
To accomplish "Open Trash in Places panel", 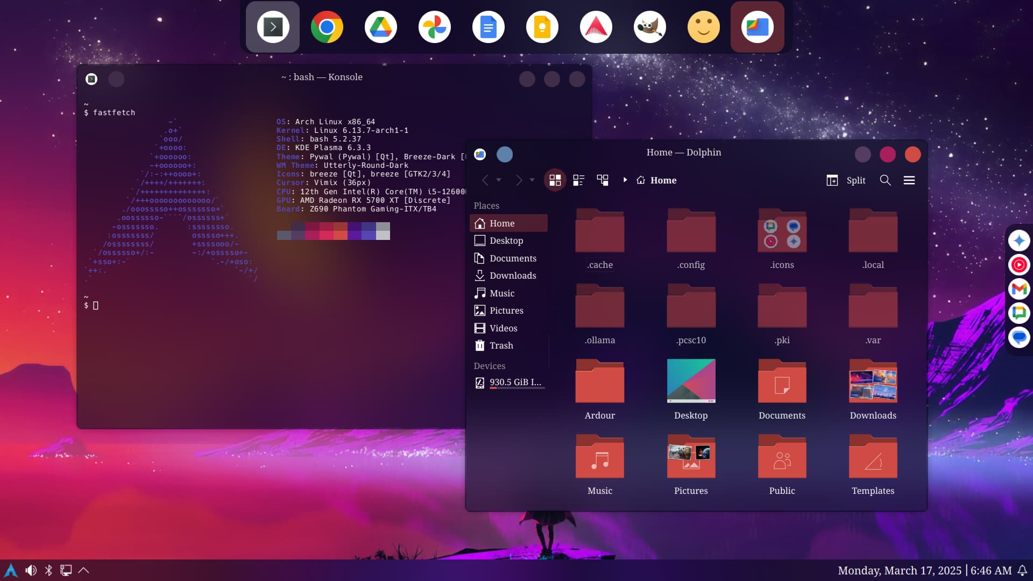I will point(508,345).
